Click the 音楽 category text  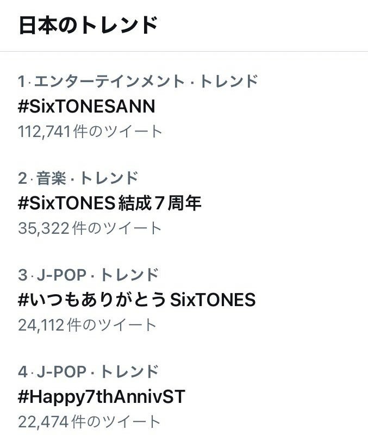[51, 178]
